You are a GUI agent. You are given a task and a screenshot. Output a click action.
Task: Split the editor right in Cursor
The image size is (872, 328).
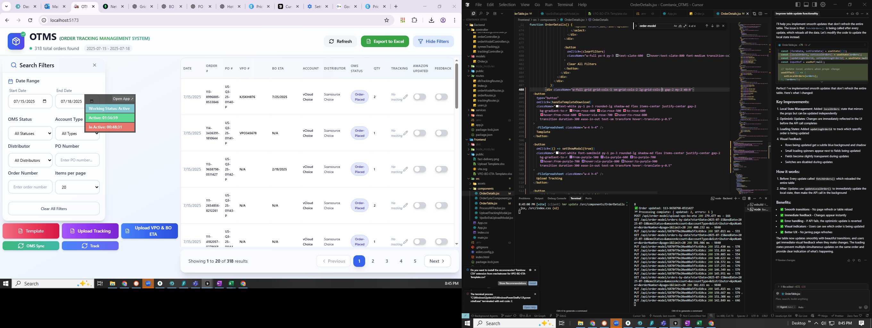tap(760, 13)
